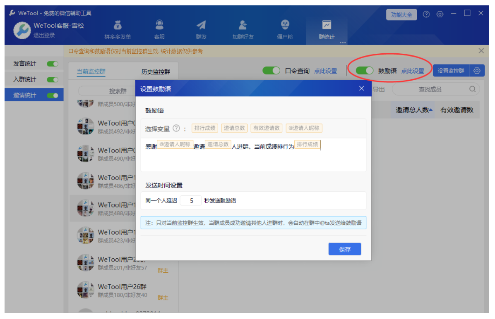The width and height of the screenshot is (495, 319).
Task: Close the 设置鼓励语 dialog
Action: tap(361, 88)
